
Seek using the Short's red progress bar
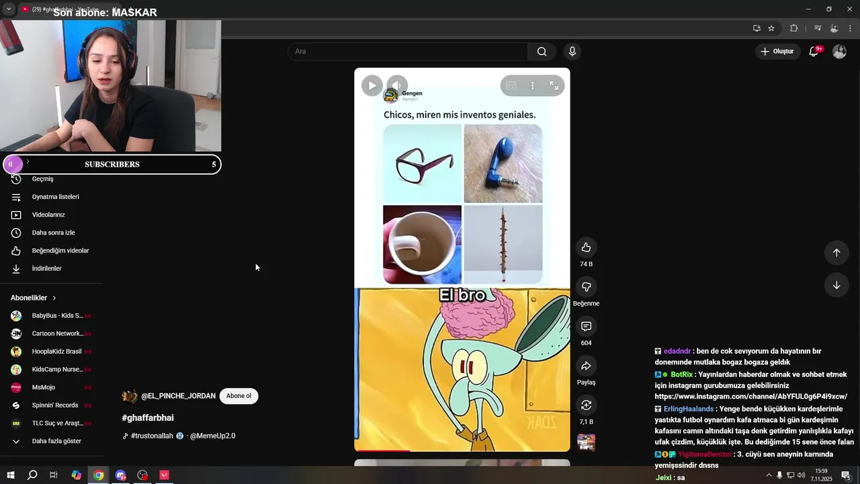click(462, 450)
